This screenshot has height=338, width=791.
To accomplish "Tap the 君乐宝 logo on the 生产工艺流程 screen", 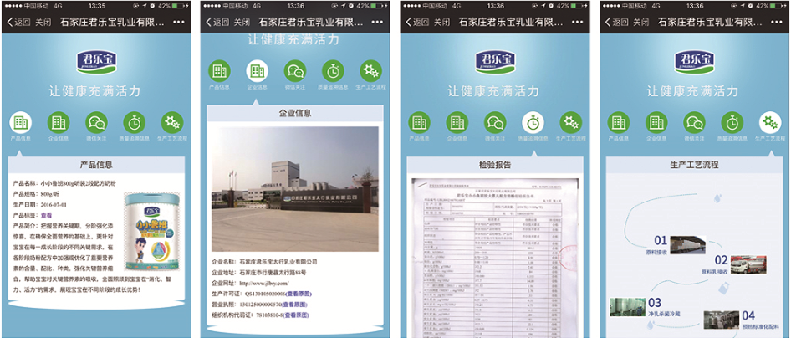I will pos(695,63).
